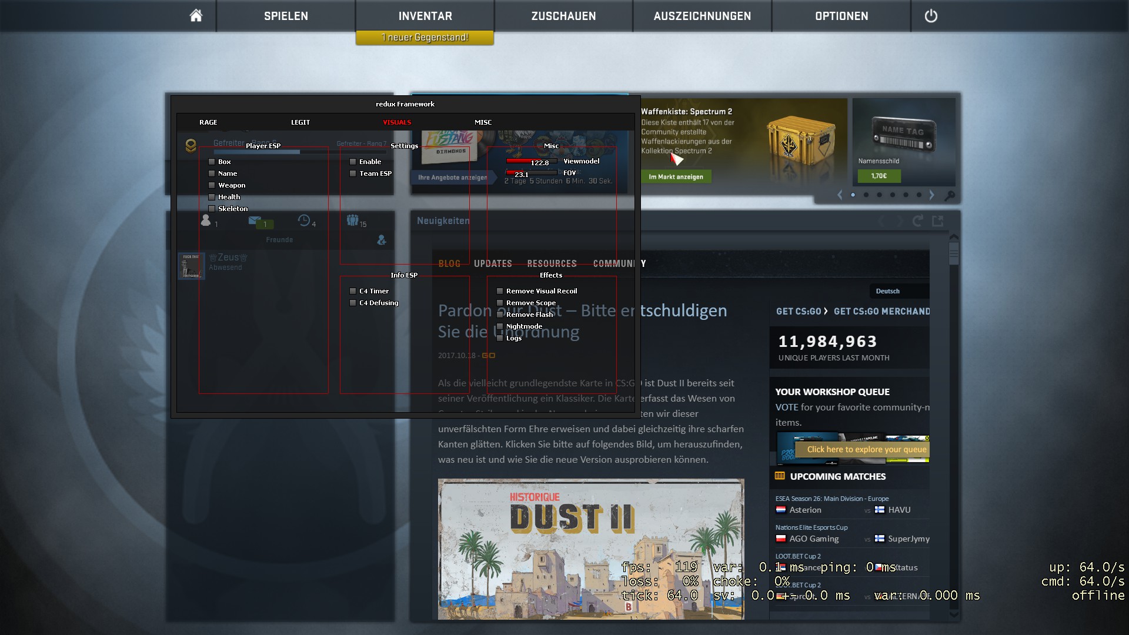Switch to the RAGE tab
1129x635 pixels.
click(208, 122)
